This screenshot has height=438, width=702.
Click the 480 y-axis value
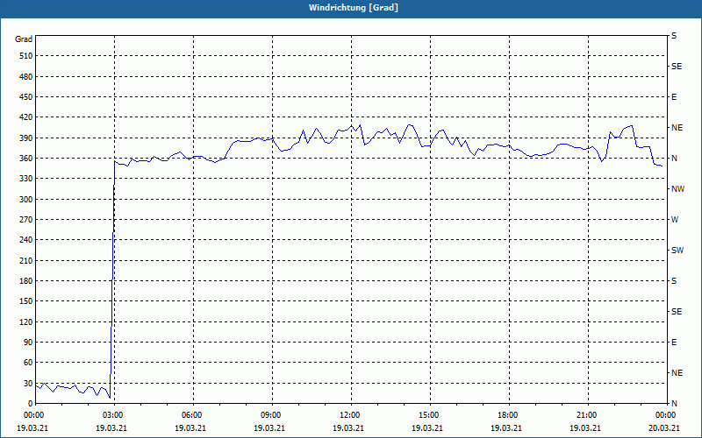[x=25, y=76]
